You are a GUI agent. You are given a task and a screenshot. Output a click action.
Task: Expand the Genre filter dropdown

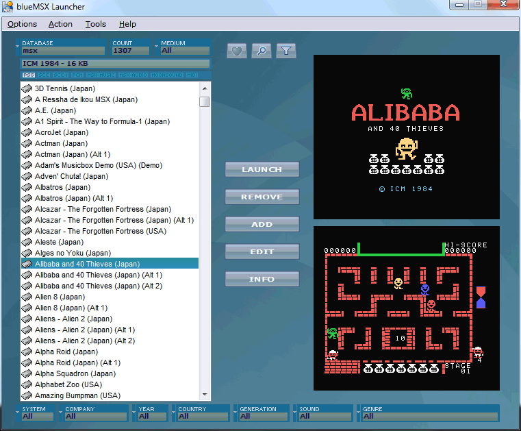click(428, 413)
